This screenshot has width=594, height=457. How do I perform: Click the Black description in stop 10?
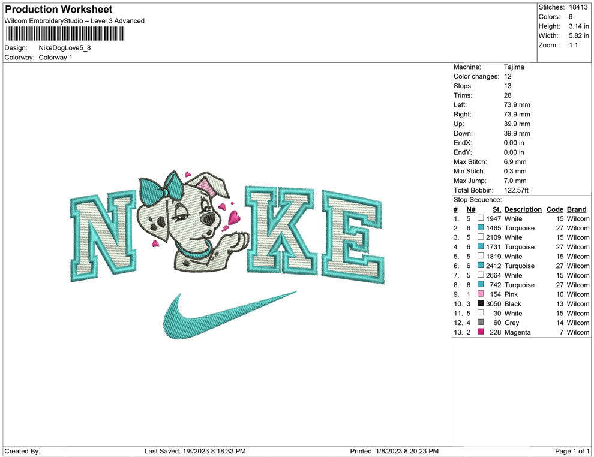(x=513, y=303)
